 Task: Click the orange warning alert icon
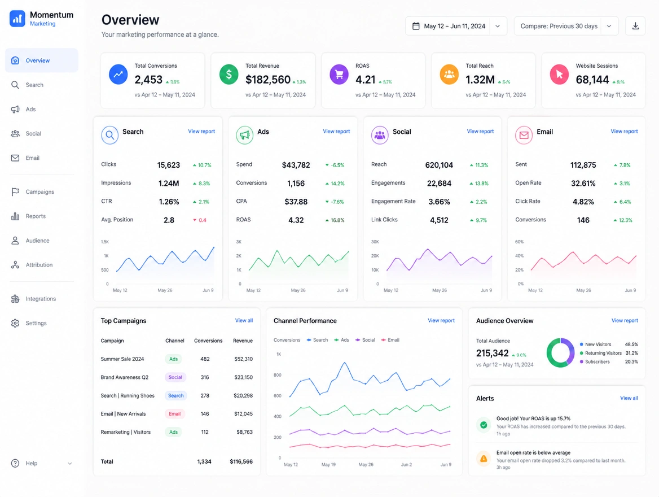coord(484,458)
